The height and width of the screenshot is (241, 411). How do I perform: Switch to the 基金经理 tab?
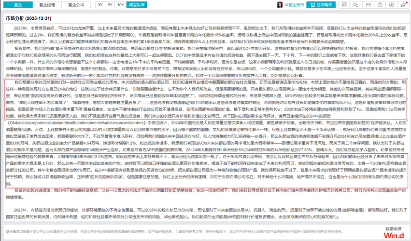47,5
